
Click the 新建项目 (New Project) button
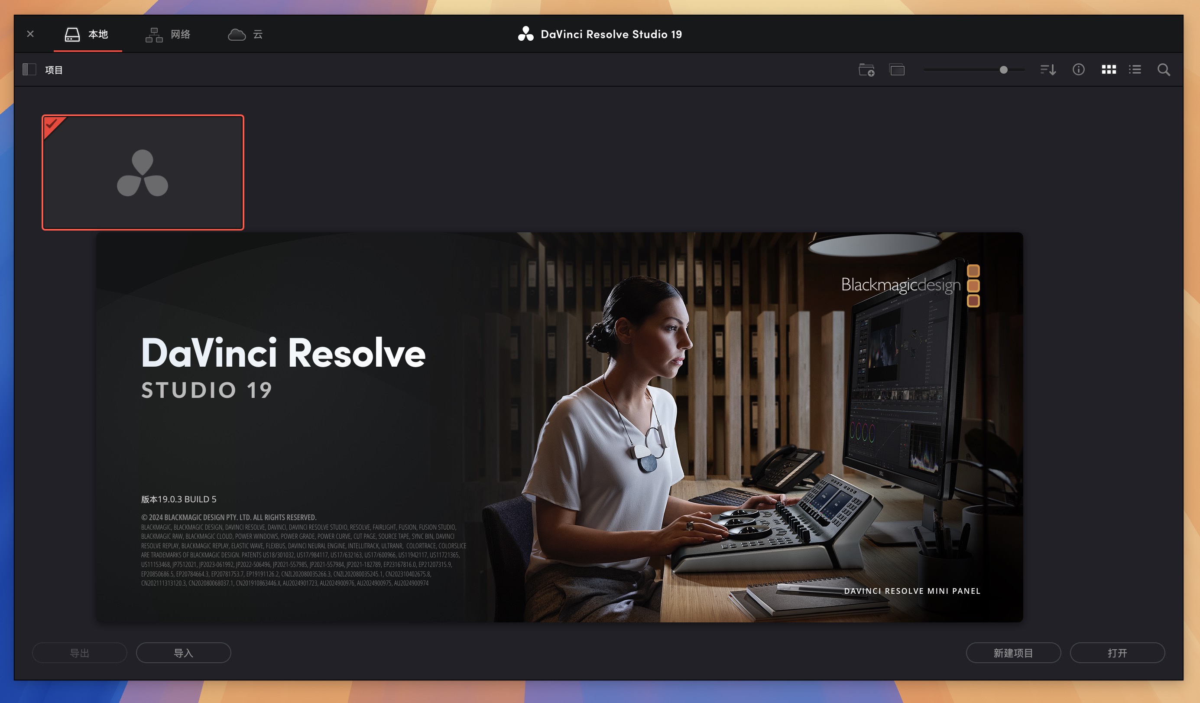click(x=1013, y=653)
